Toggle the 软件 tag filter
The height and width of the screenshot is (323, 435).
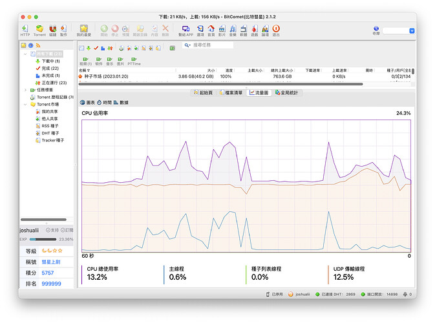99,61
